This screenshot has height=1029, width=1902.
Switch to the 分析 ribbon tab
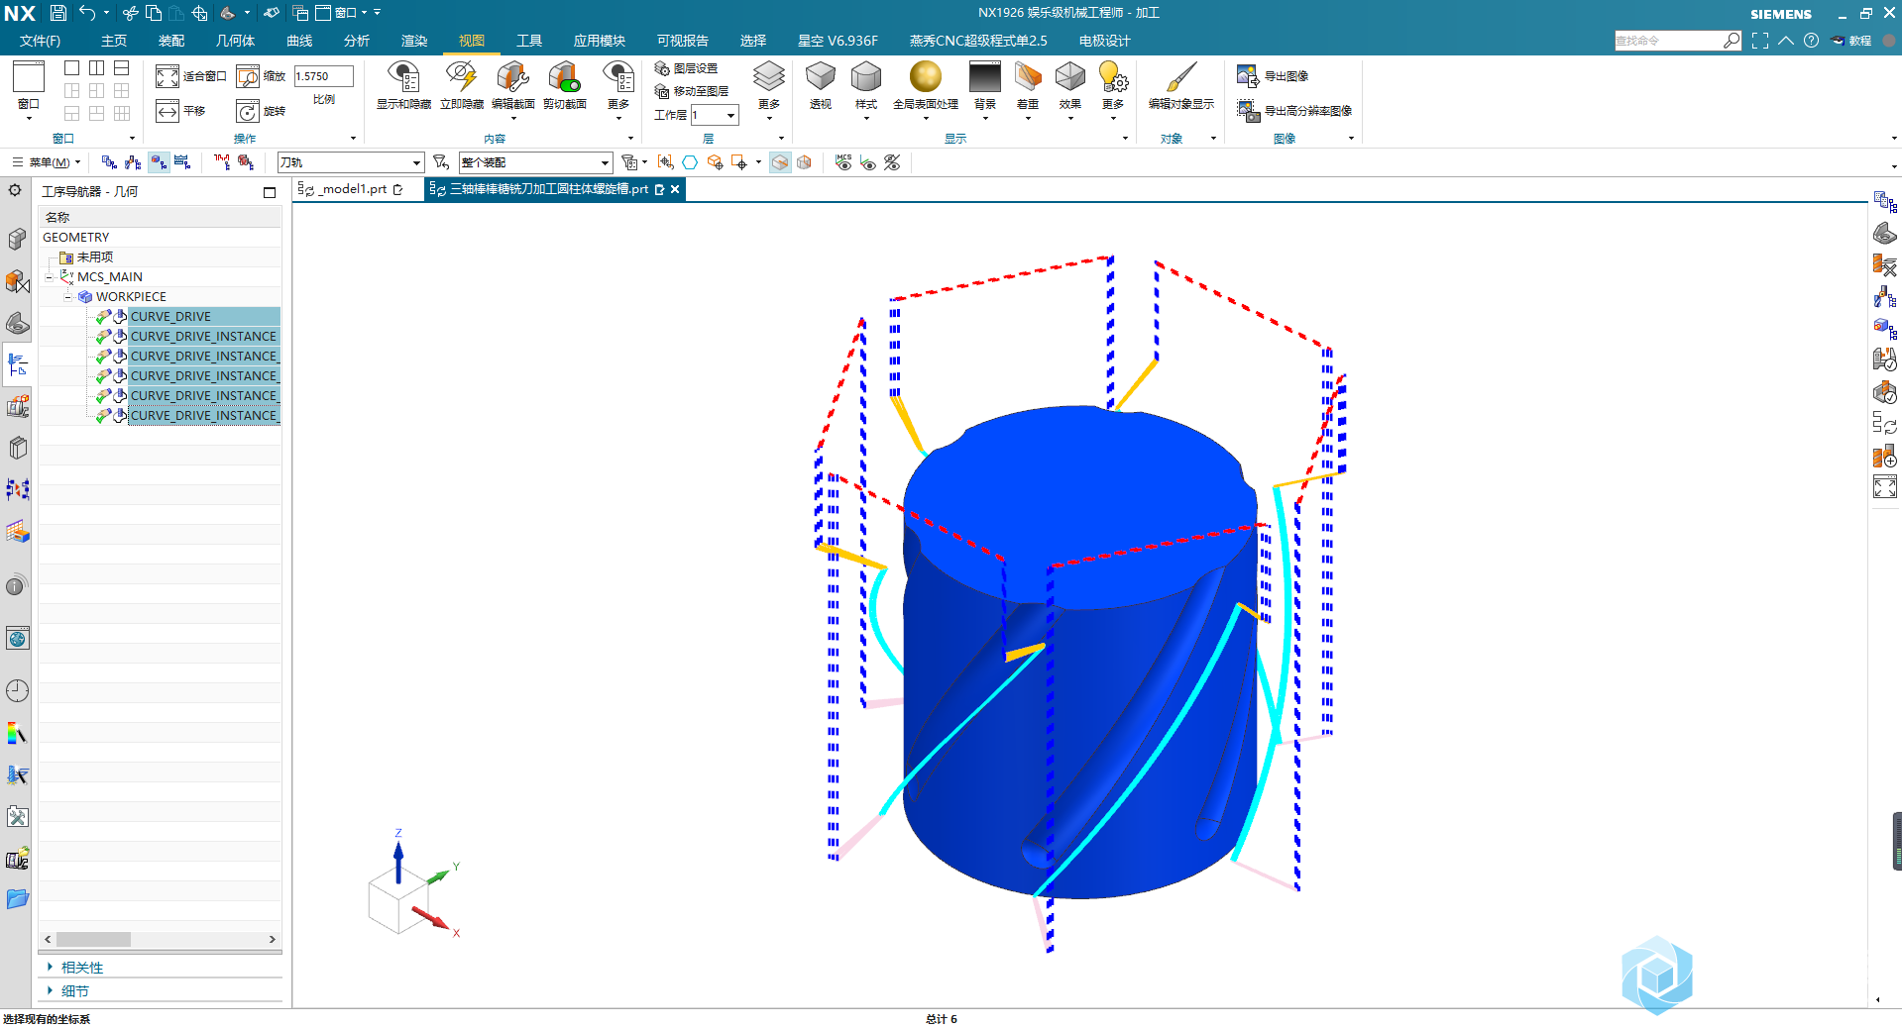tap(357, 41)
